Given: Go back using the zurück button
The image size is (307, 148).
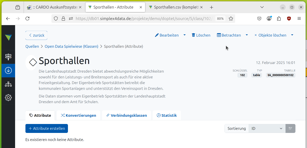Looking at the screenshot, I should (36, 35).
